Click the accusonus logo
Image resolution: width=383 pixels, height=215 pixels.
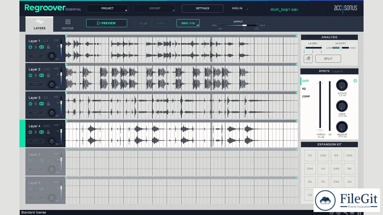345,8
